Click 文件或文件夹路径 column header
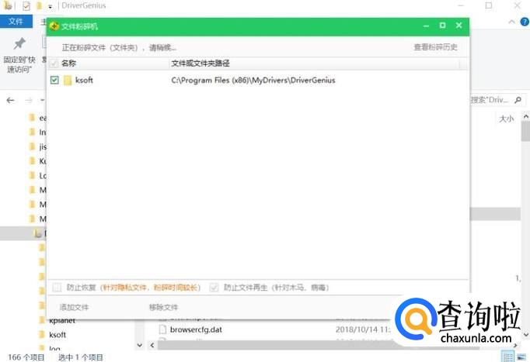Viewport: 530px width, 362px height. [200, 64]
